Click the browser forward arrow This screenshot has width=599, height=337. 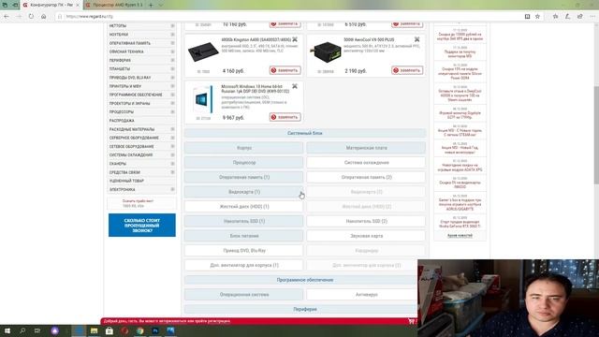tap(19, 17)
